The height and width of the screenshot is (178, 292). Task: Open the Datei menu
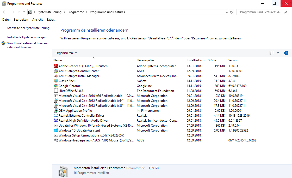click(6, 19)
